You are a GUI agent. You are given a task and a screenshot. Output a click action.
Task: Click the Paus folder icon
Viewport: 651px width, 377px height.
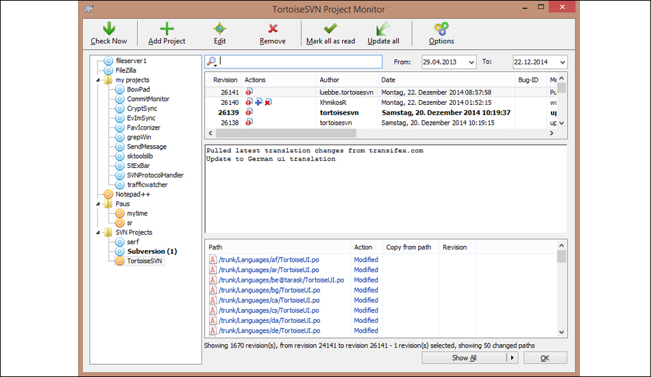pyautogui.click(x=108, y=204)
